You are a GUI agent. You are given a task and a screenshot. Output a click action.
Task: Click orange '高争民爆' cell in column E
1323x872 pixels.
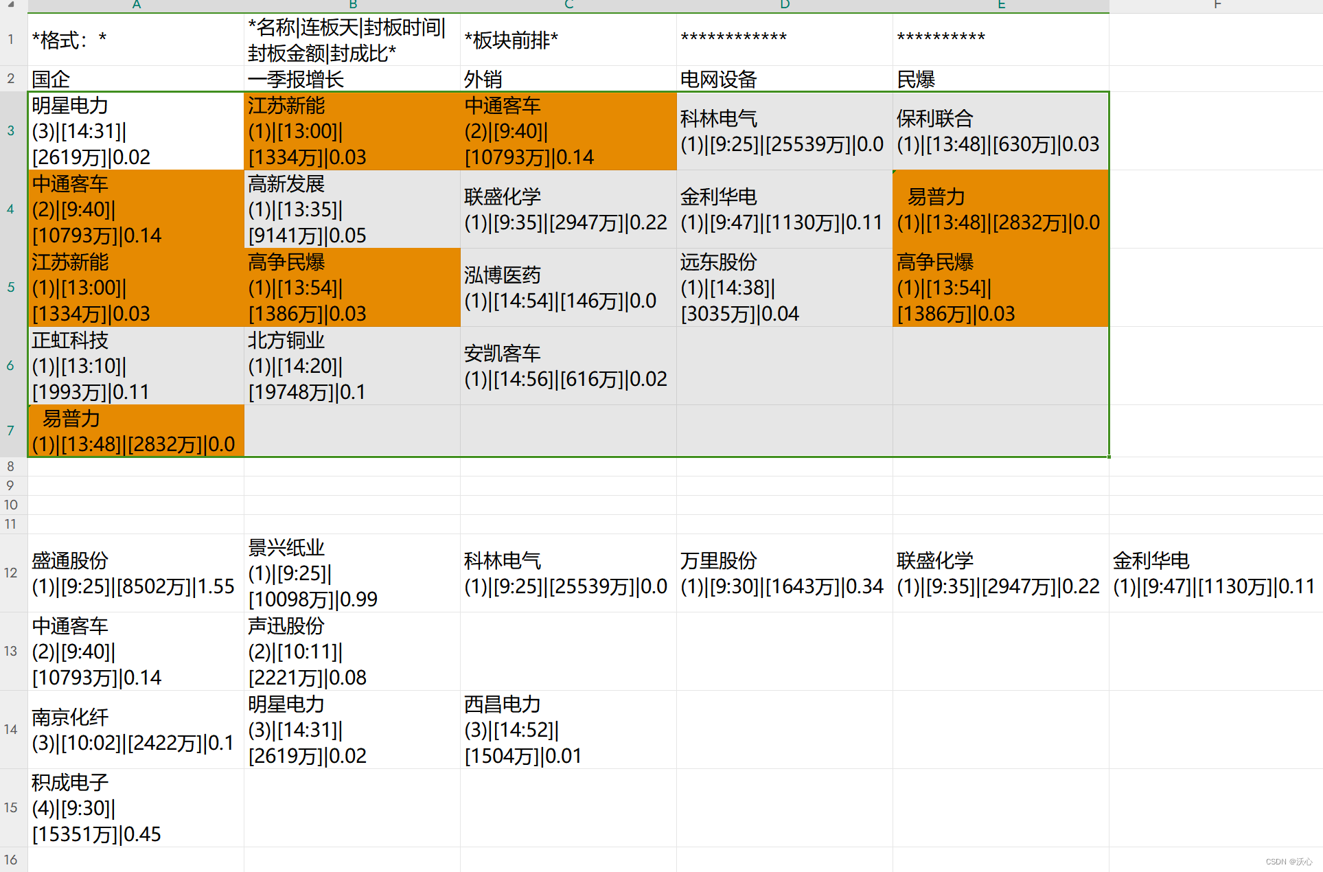click(1001, 288)
